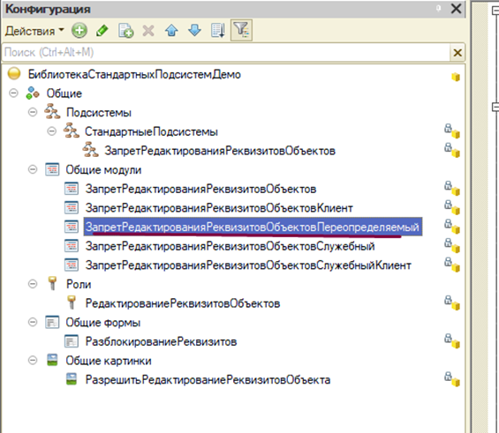The image size is (499, 433).
Task: Collapse the Общие tree branch
Action: pos(13,93)
